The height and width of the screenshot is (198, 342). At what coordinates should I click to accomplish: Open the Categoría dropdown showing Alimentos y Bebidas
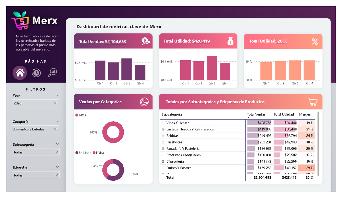[x=35, y=129]
